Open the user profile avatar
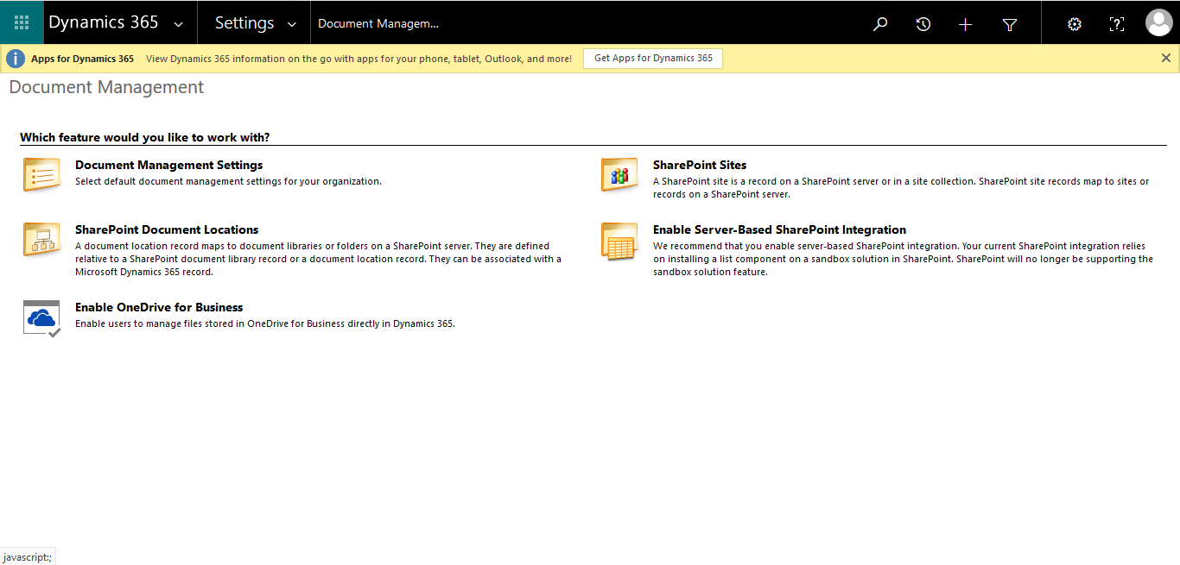1180x565 pixels. point(1158,22)
